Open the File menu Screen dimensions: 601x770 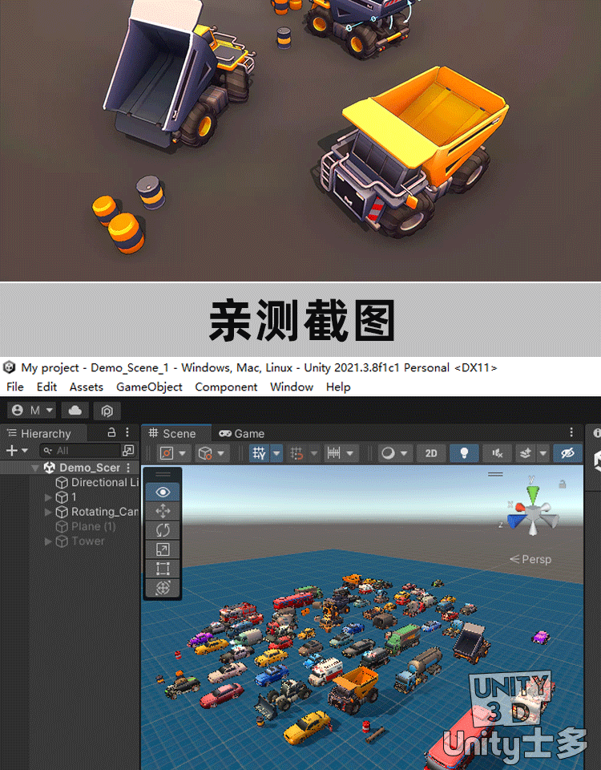[x=14, y=387]
